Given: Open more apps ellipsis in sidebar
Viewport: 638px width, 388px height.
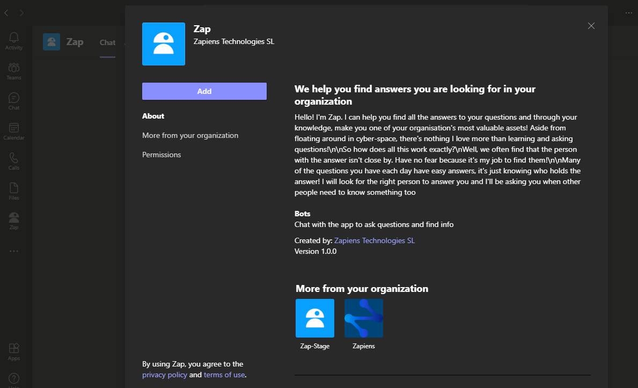Looking at the screenshot, I should click(14, 251).
